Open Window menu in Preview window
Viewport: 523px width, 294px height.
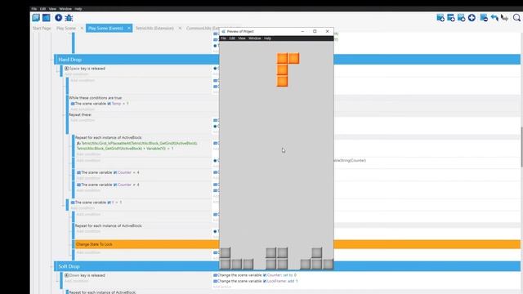(255, 38)
